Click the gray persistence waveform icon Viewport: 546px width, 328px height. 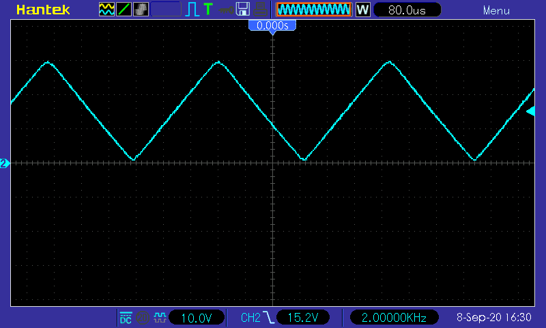tap(141, 10)
